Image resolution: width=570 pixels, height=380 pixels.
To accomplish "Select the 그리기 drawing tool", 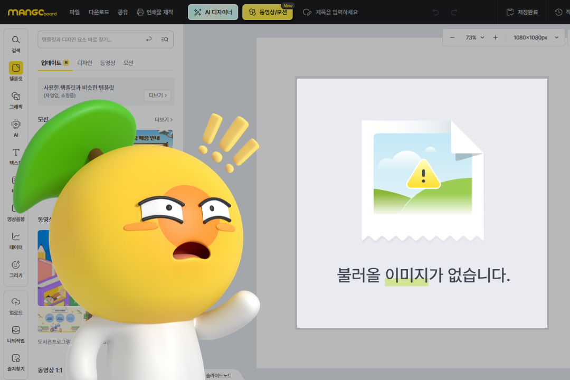I will [x=16, y=268].
